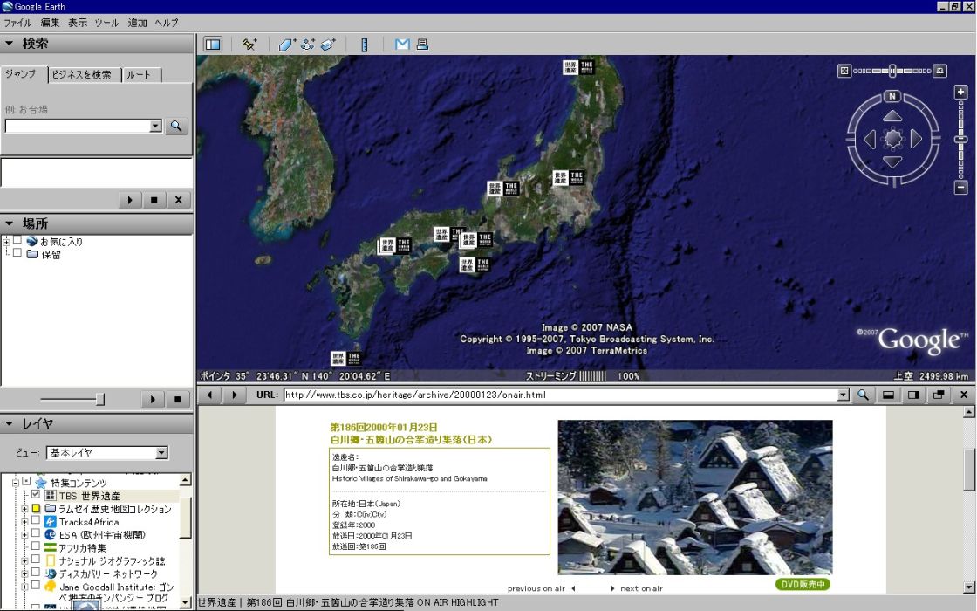Toggle the sidebar visibility icon
Screen dimensions: 977x611
[x=213, y=45]
